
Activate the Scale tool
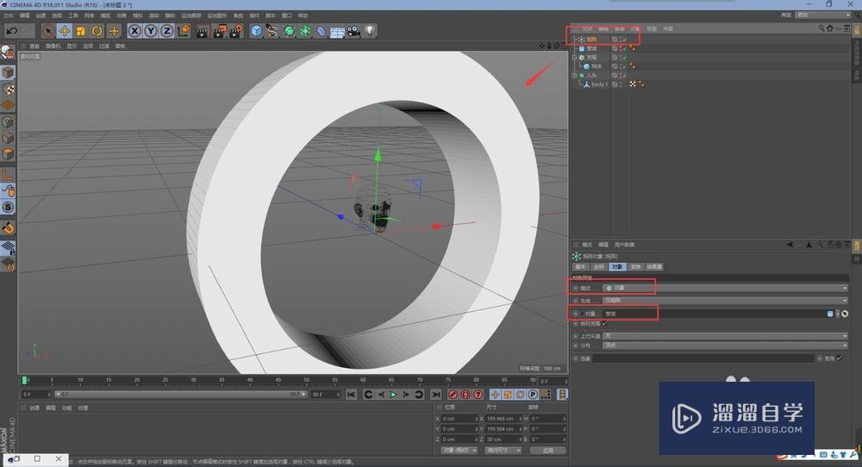81,31
